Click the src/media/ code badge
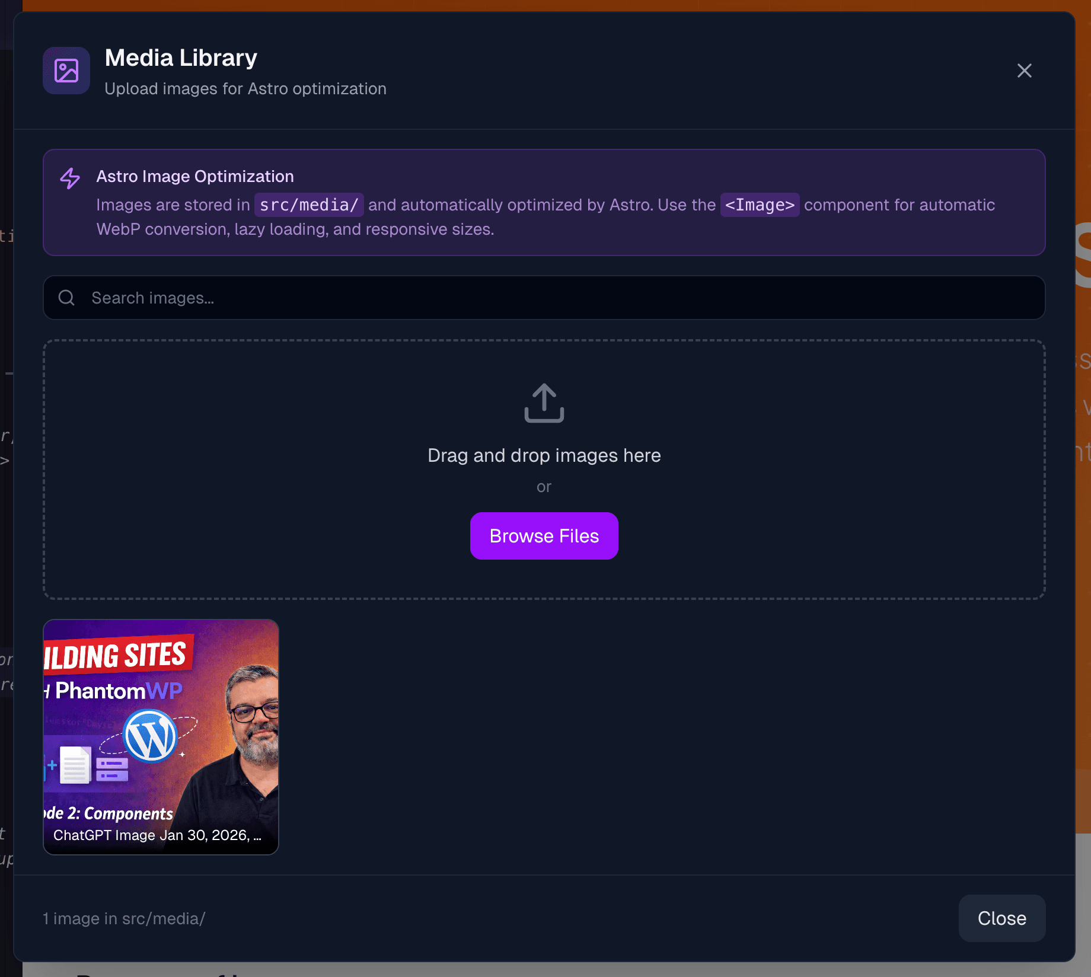This screenshot has width=1091, height=977. (308, 205)
